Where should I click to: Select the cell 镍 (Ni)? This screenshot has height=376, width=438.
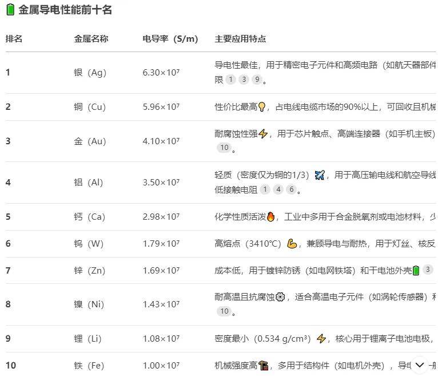(89, 304)
